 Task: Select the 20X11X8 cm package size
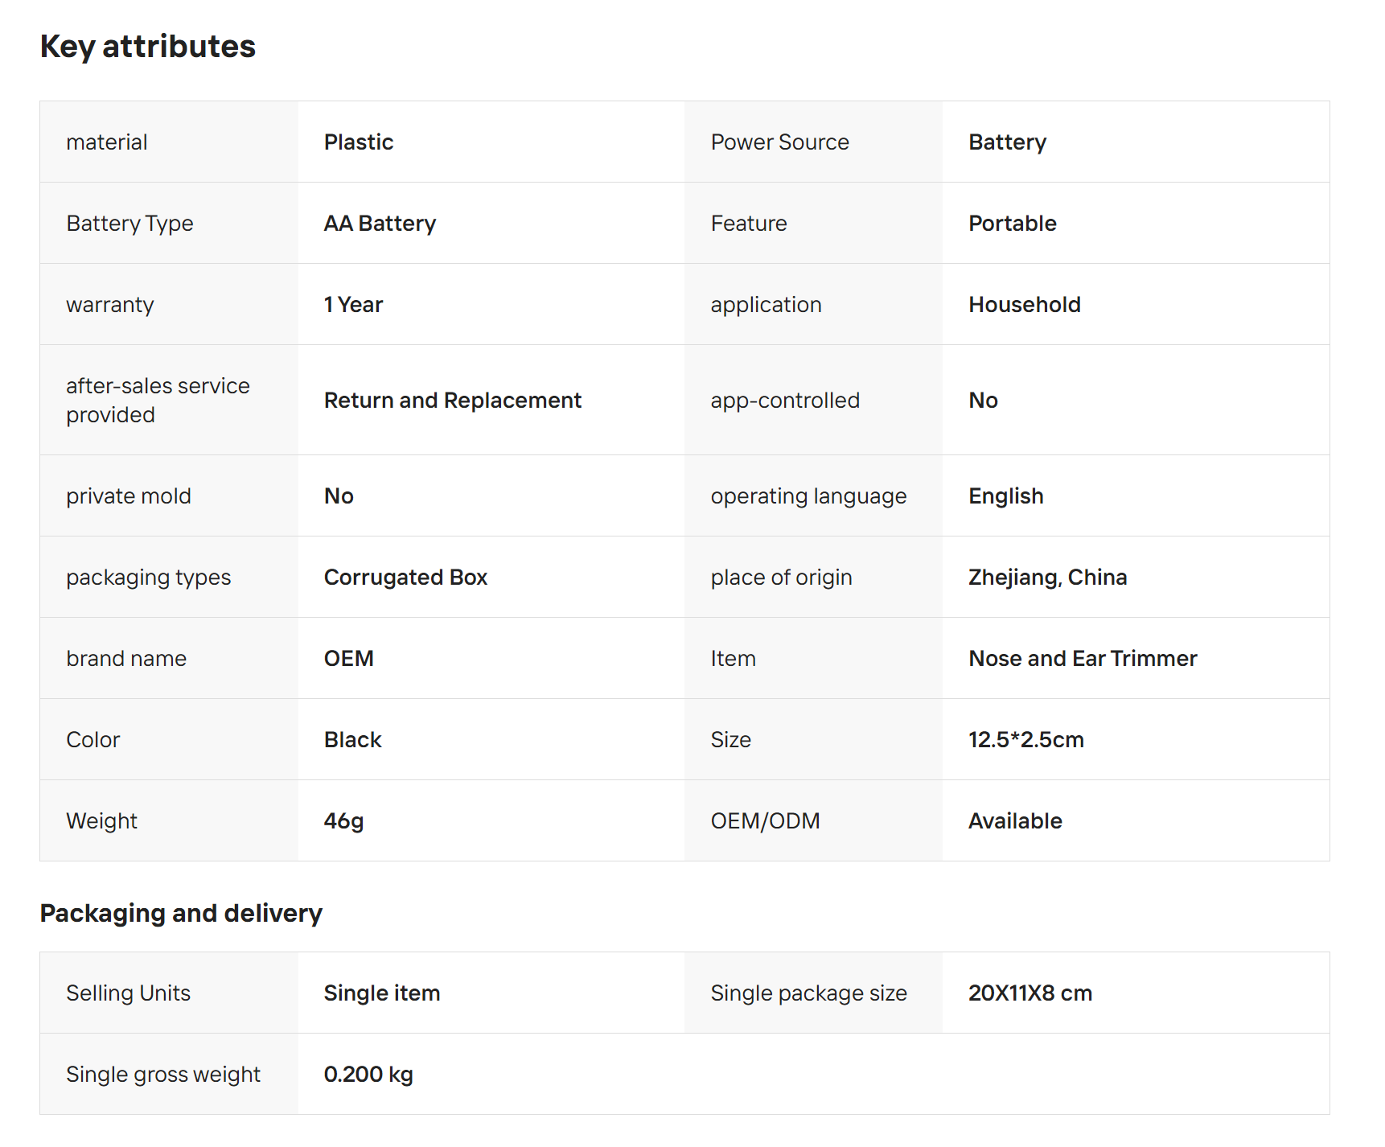click(x=1030, y=993)
